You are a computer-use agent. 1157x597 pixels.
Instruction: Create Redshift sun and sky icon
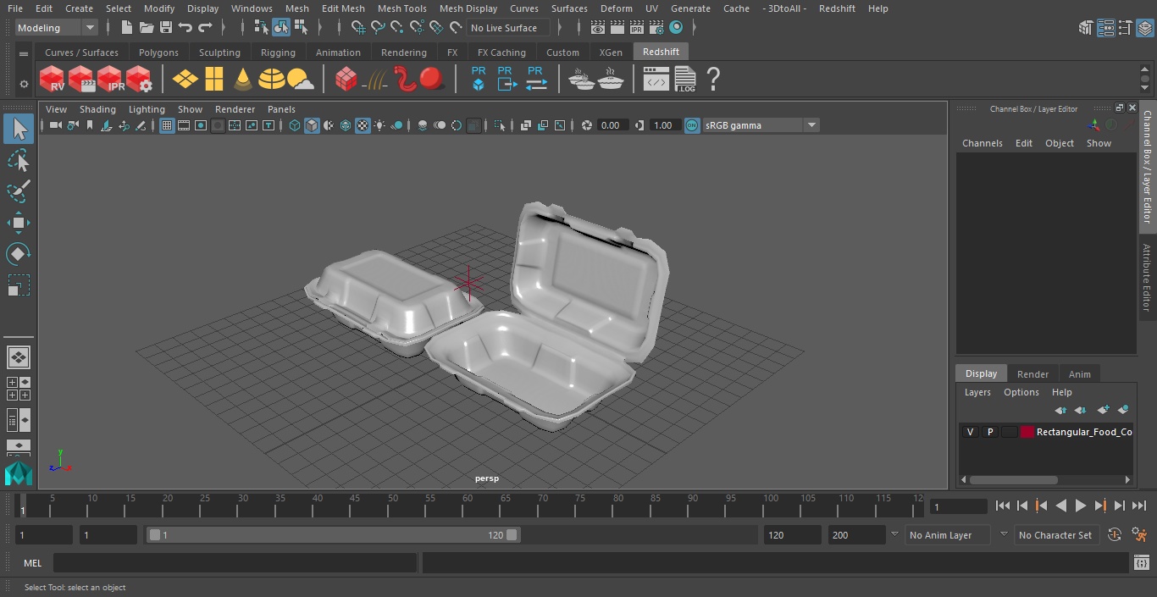[301, 80]
